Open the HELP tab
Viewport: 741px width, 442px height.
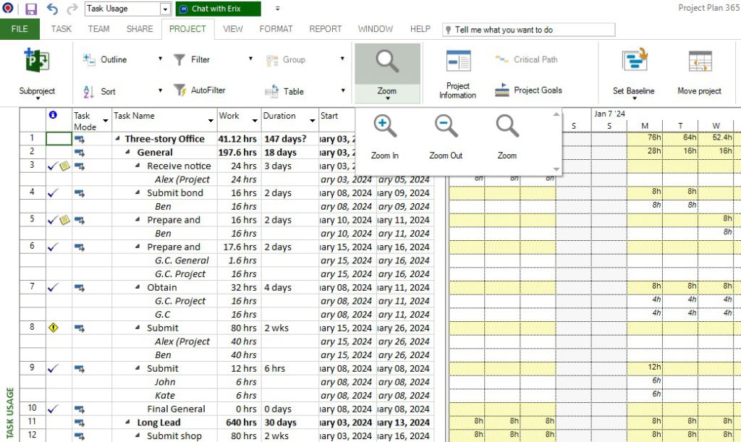coord(420,29)
